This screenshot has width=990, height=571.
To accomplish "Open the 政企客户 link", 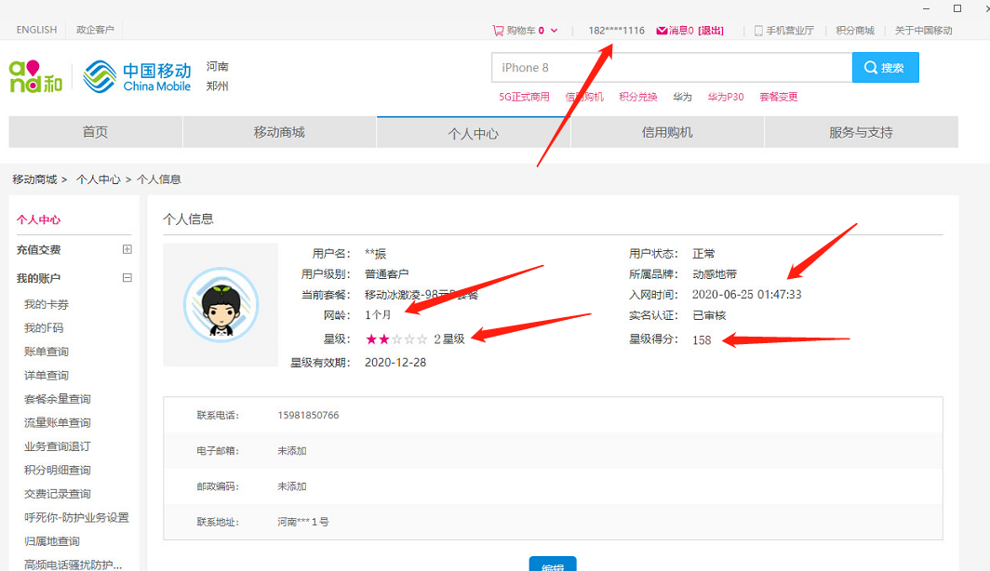I will [95, 30].
